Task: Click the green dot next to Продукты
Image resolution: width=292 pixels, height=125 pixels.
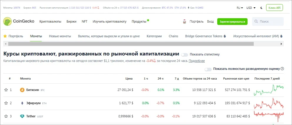Action: (148, 20)
